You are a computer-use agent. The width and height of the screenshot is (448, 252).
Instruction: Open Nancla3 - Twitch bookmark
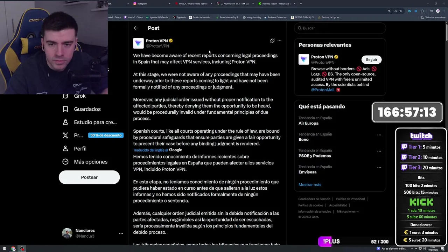[x=133, y=17]
